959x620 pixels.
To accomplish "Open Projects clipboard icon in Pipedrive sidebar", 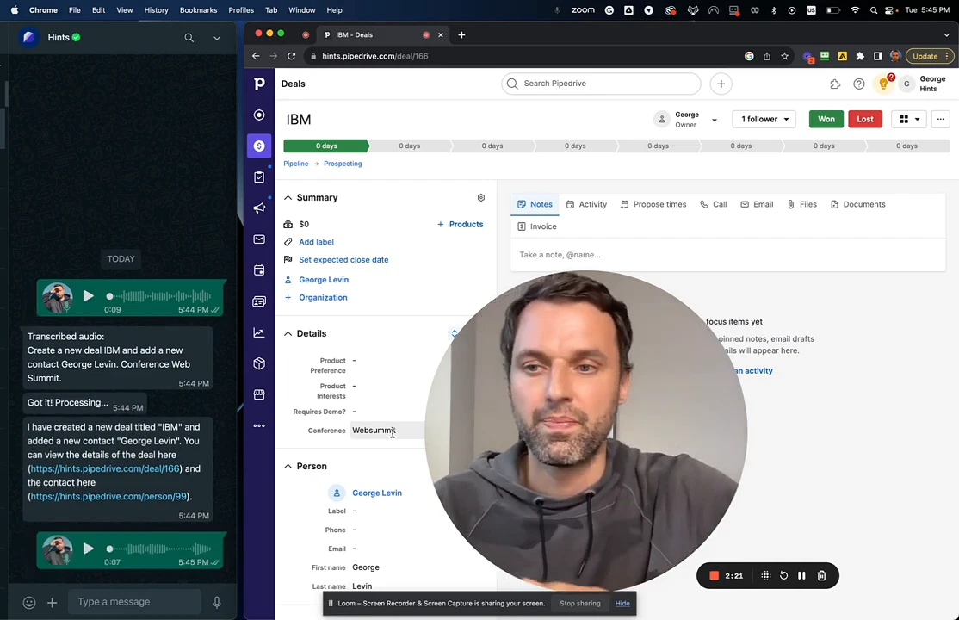I will (x=259, y=177).
